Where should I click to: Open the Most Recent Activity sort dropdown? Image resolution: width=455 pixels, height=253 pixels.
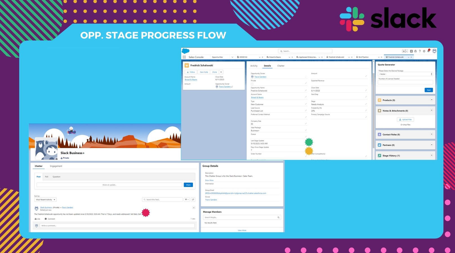pyautogui.click(x=45, y=200)
